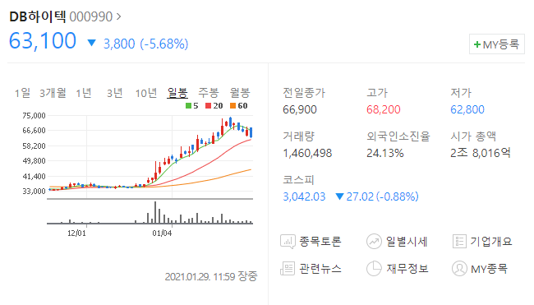The image size is (534, 305).
Task: Open the 관련뉴스 link
Action: (x=320, y=269)
